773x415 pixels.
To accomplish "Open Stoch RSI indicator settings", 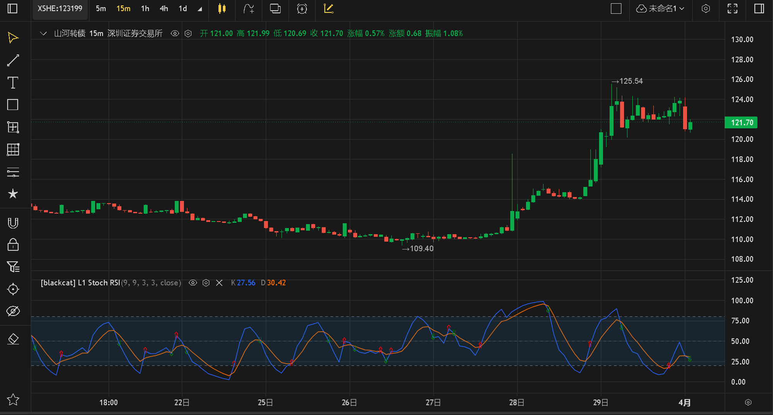I will 206,283.
